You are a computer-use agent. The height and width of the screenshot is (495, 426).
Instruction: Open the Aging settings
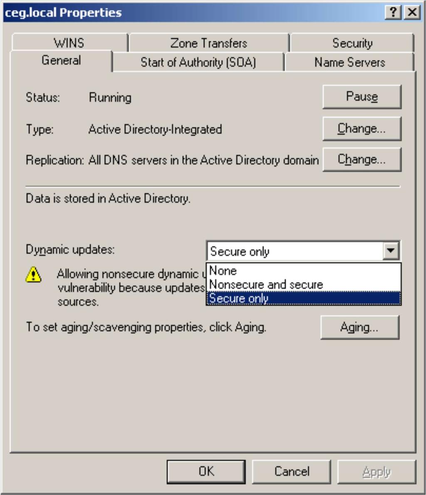tap(360, 327)
